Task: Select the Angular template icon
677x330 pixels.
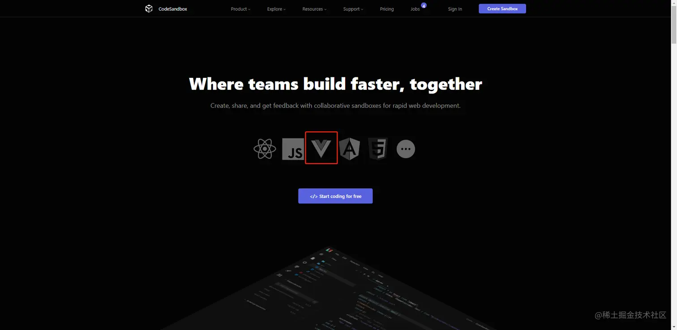Action: pos(350,149)
